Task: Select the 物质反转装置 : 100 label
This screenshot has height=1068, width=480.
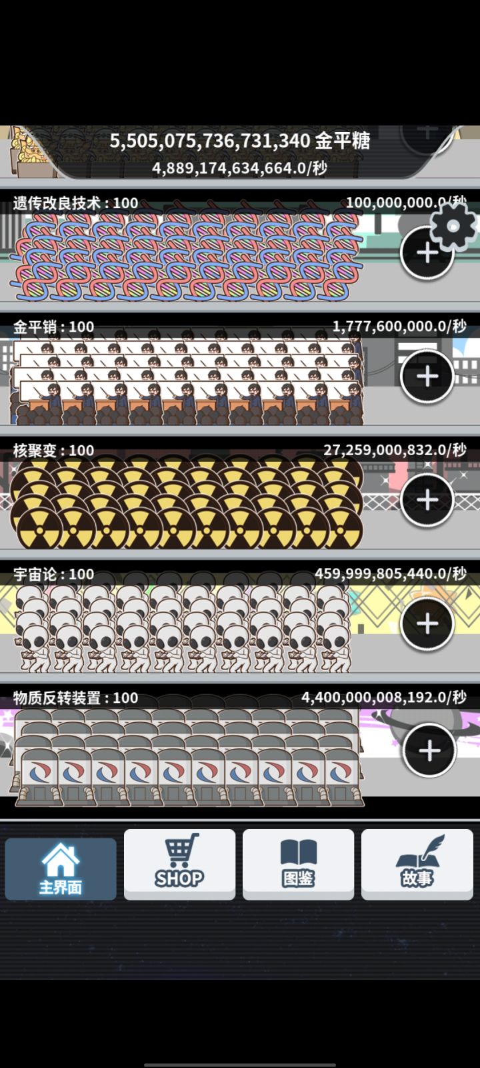Action: click(x=76, y=698)
